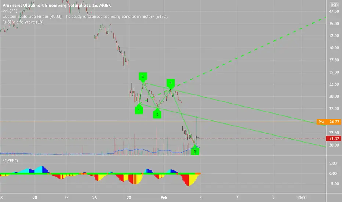Select the Vol (20) indicator label
Screen dimensions: 342x202
(10, 11)
